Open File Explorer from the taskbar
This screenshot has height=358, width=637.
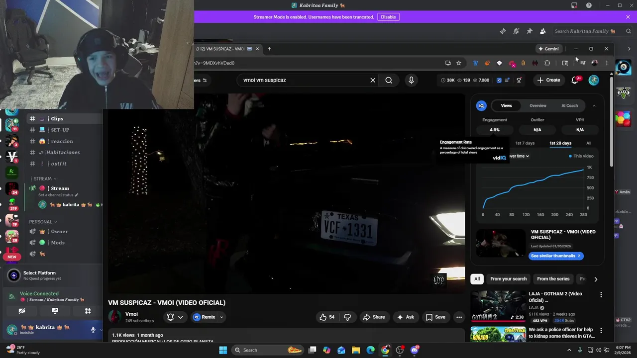point(356,350)
